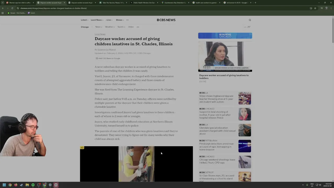334x188 pixels.
Task: Close the 'Woman says her child' tab
Action: 33,3
